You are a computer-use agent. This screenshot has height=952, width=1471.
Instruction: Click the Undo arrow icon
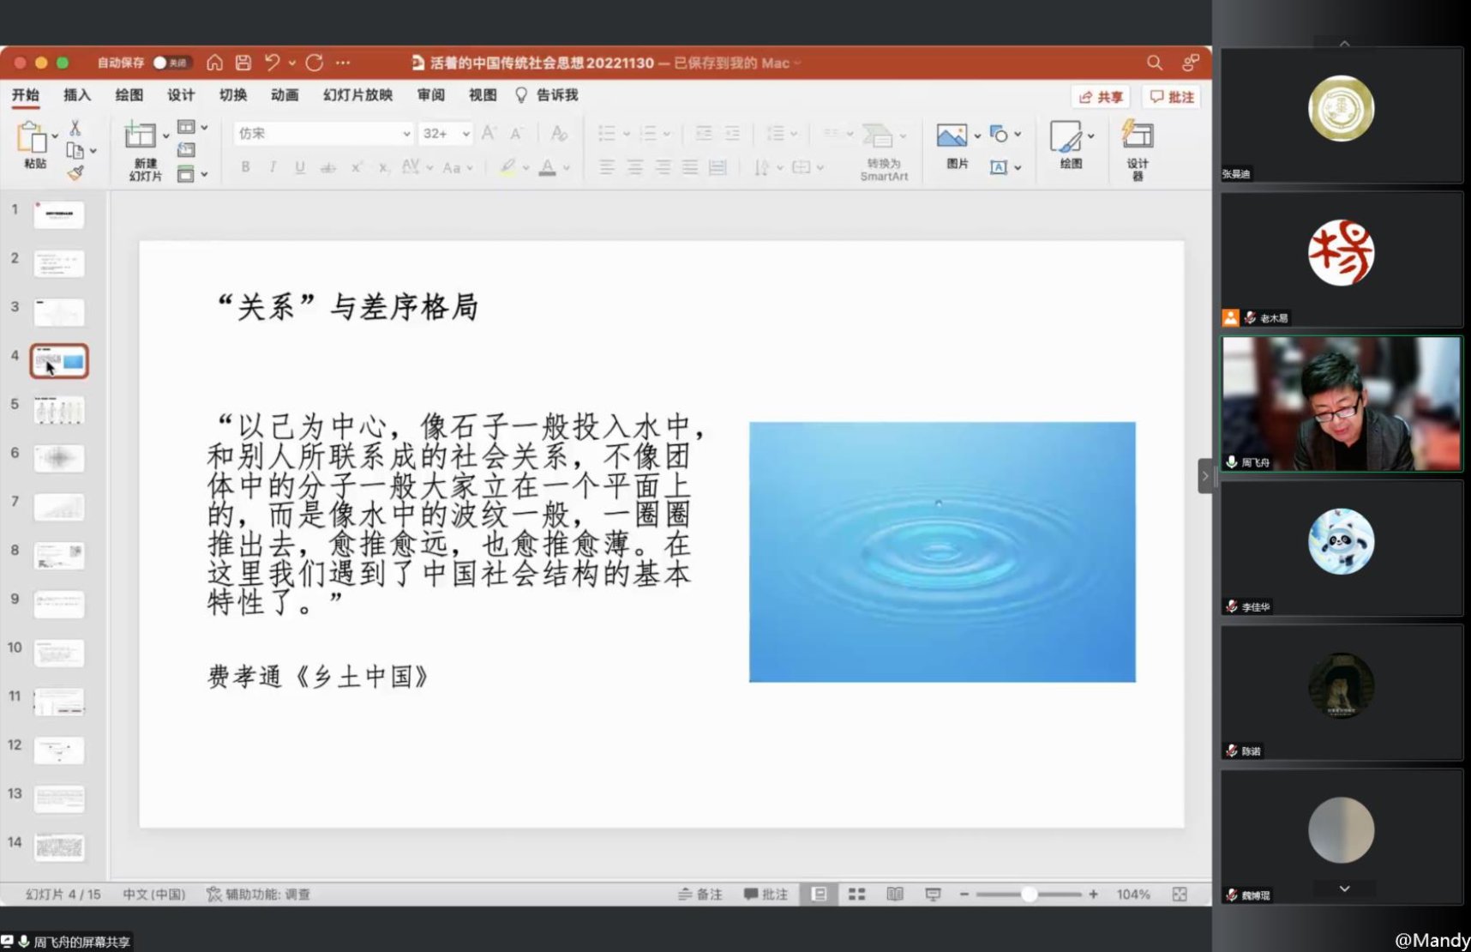272,63
